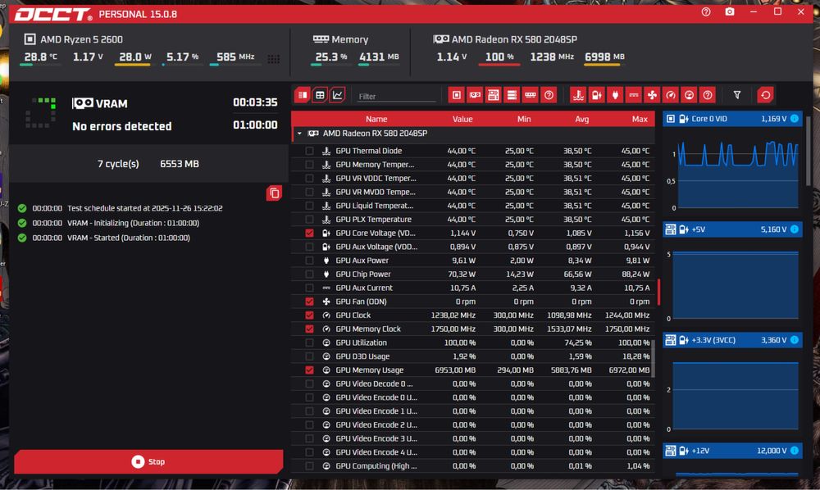Uncheck the GPU Fan (ODN) checkbox
The height and width of the screenshot is (490, 820).
pyautogui.click(x=310, y=302)
